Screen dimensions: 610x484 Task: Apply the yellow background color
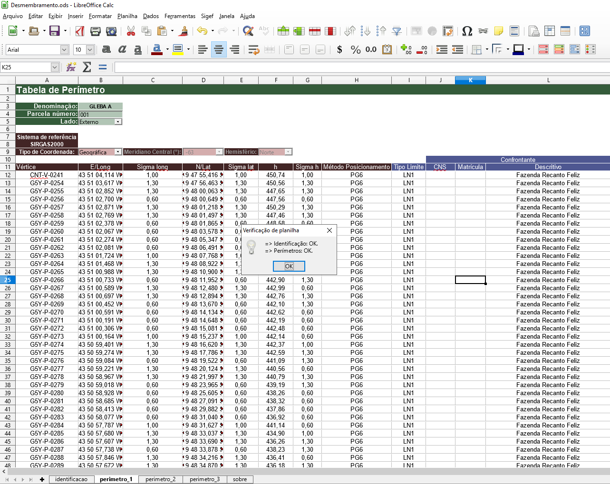178,49
